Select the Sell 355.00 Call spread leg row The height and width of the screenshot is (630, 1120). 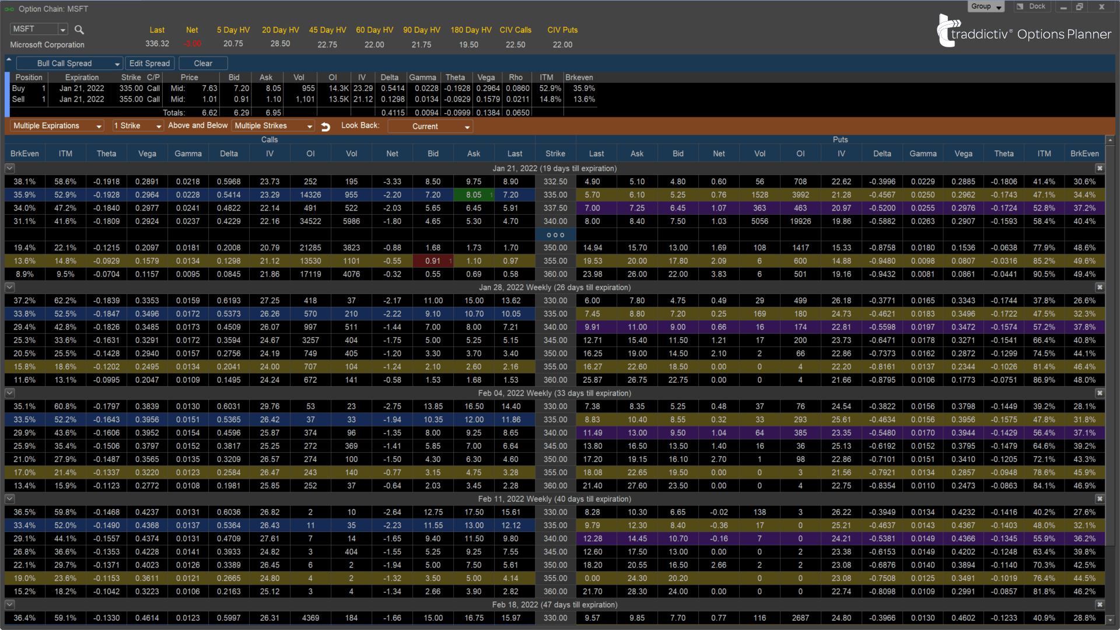pos(303,100)
